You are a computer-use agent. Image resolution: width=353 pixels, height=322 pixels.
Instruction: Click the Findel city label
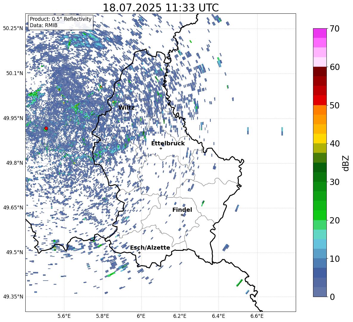(182, 210)
